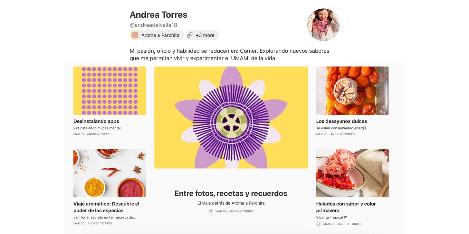Screen dimensions: 469x234
Task: Open the red granita ice cream thumbnail
Action: pos(352,173)
